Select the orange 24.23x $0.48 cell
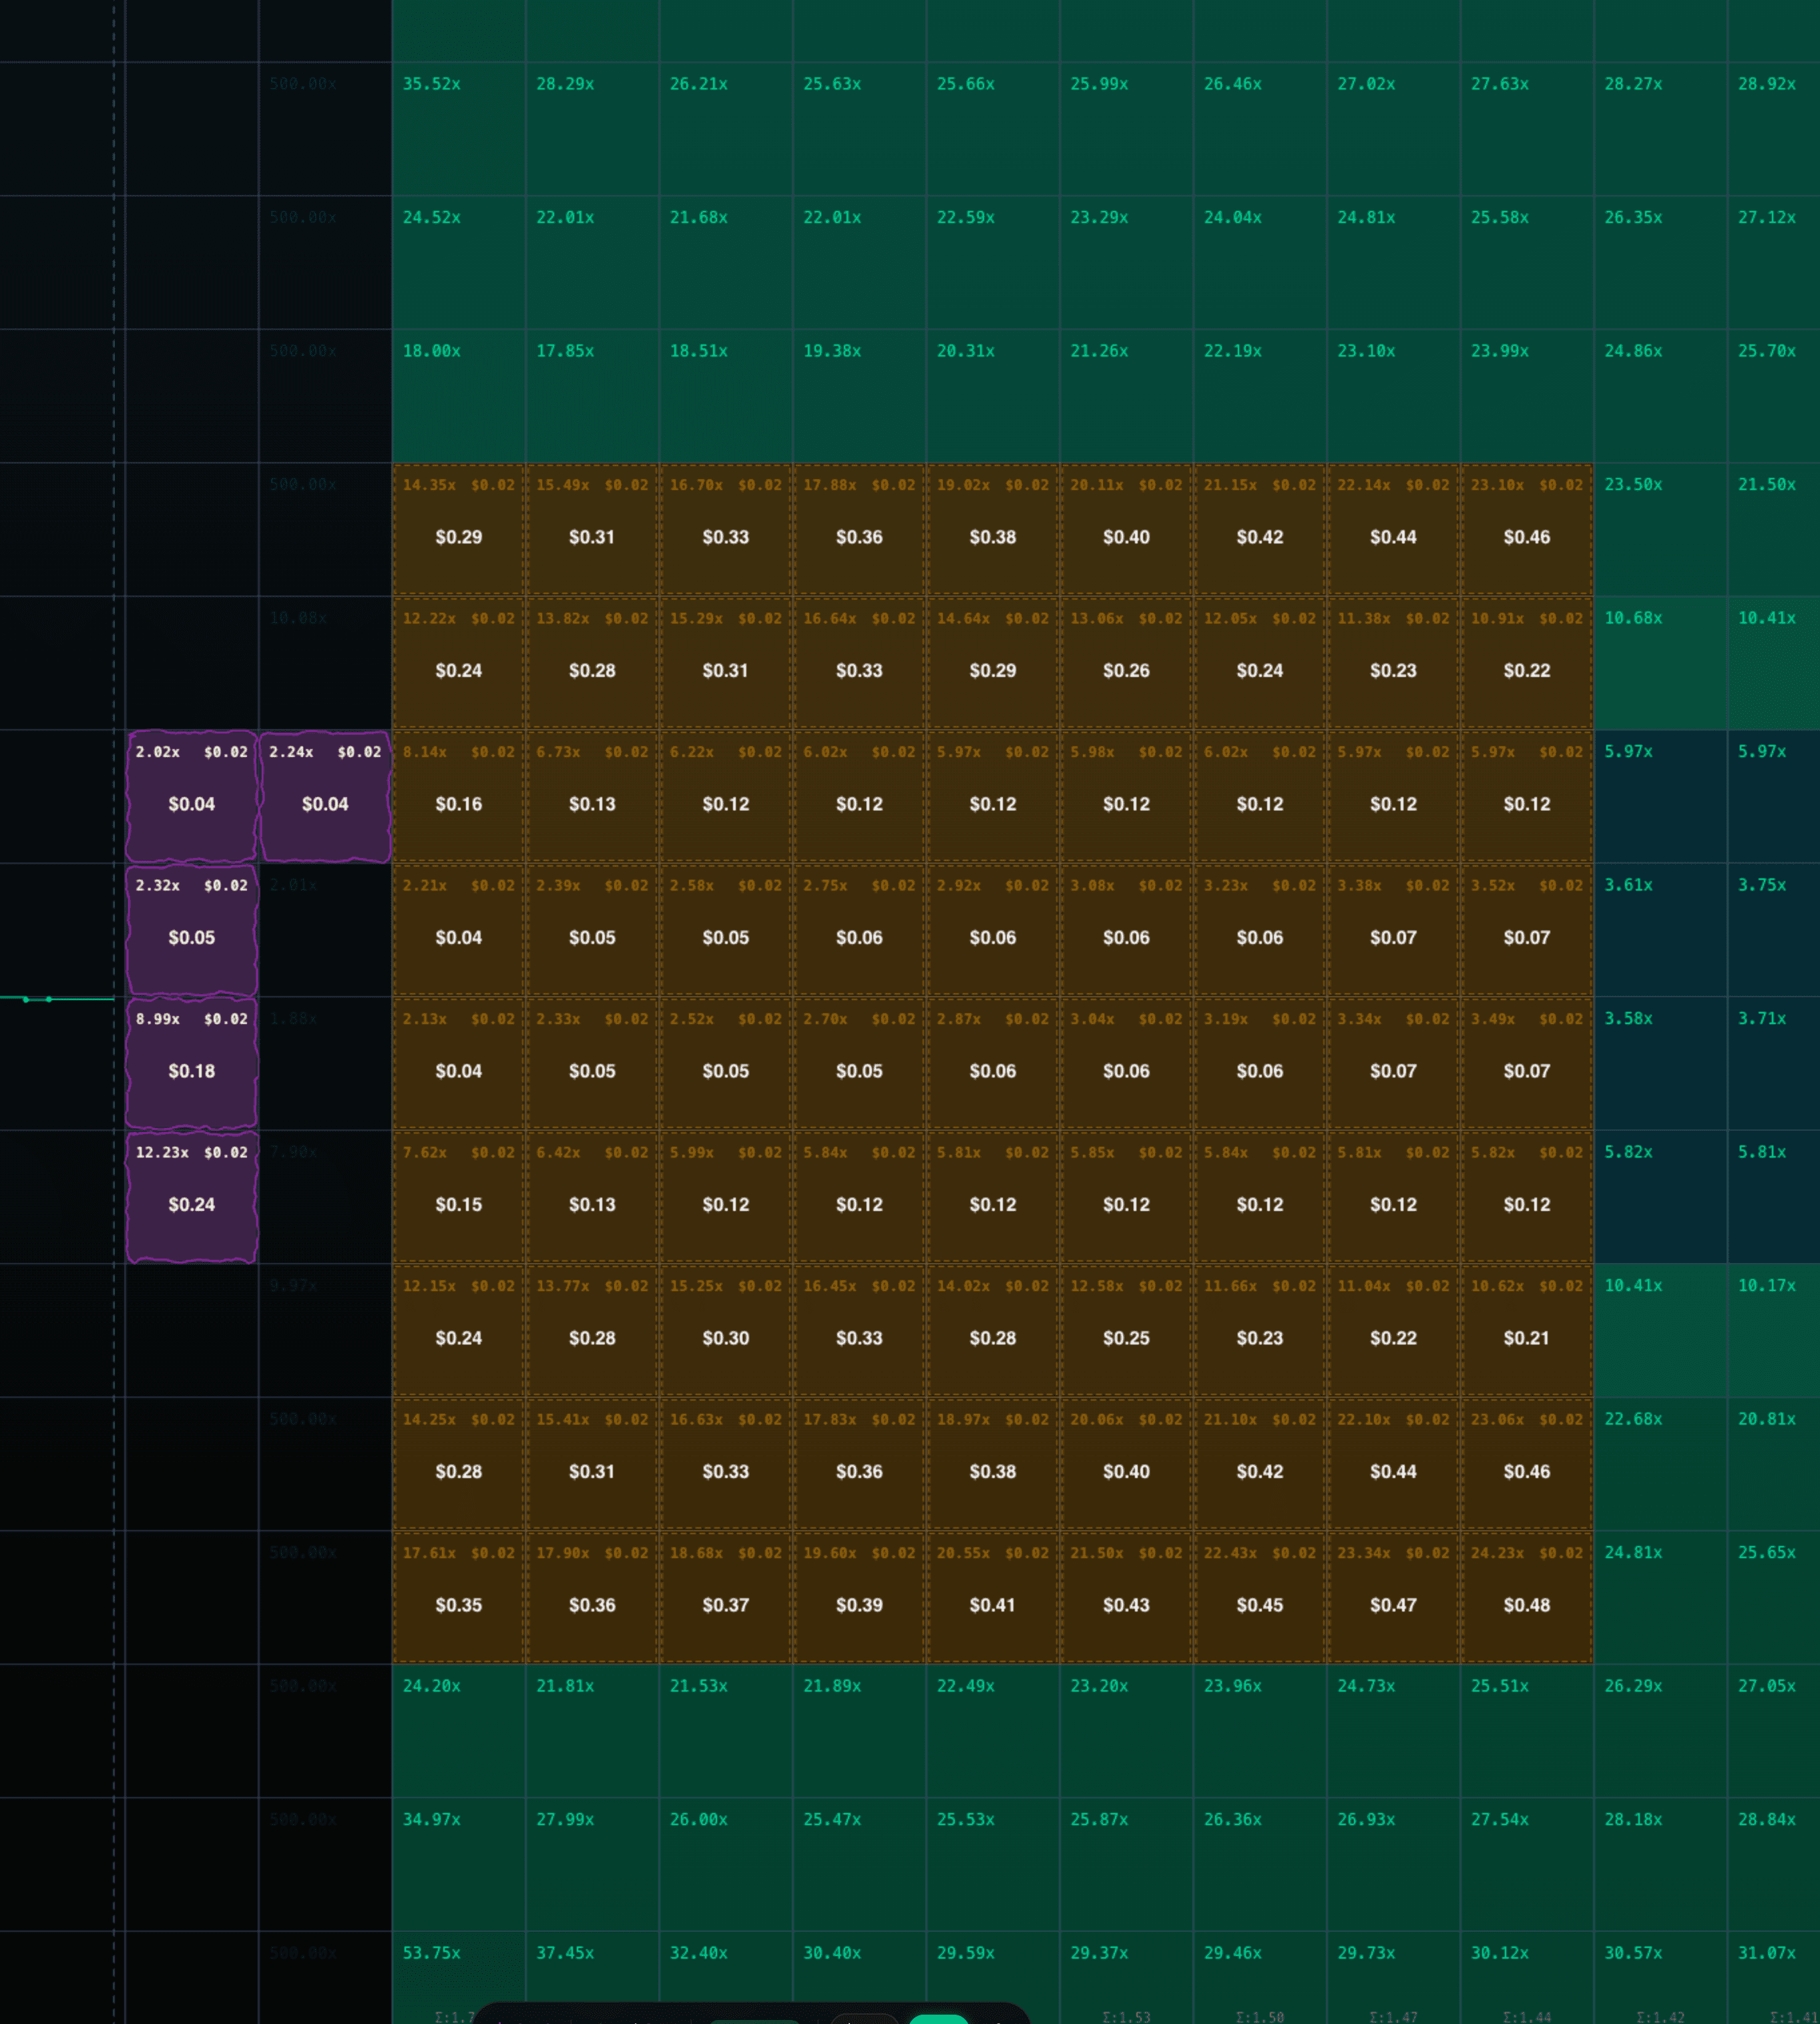 point(1526,1597)
